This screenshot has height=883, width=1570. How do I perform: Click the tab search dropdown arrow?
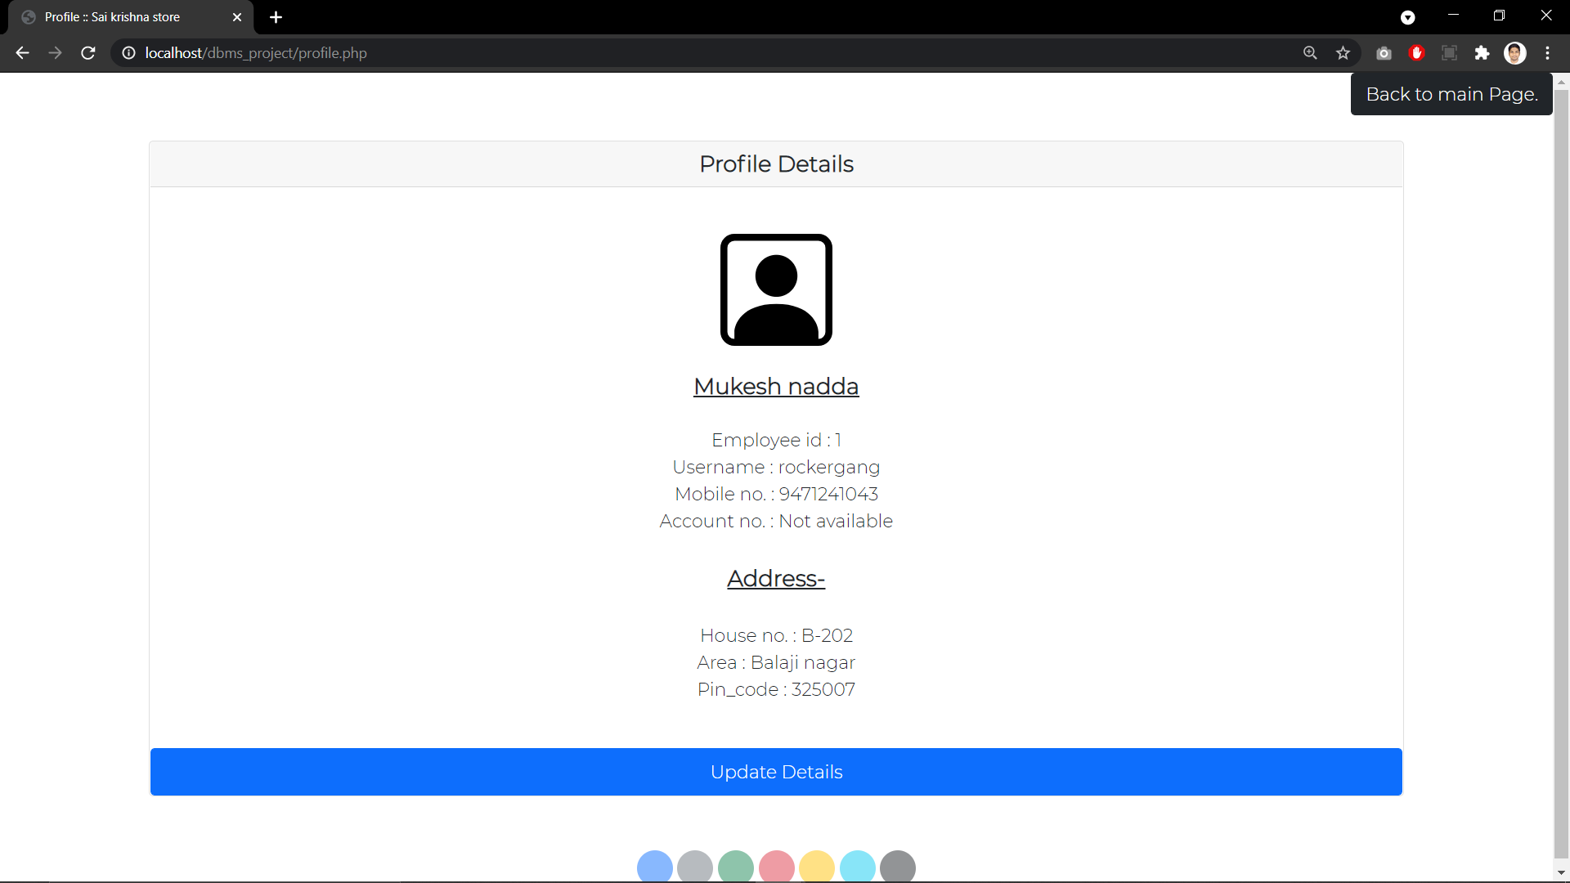pyautogui.click(x=1407, y=17)
